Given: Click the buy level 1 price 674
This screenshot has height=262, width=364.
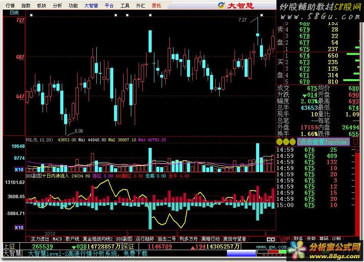Looking at the screenshot, I should pyautogui.click(x=304, y=56).
